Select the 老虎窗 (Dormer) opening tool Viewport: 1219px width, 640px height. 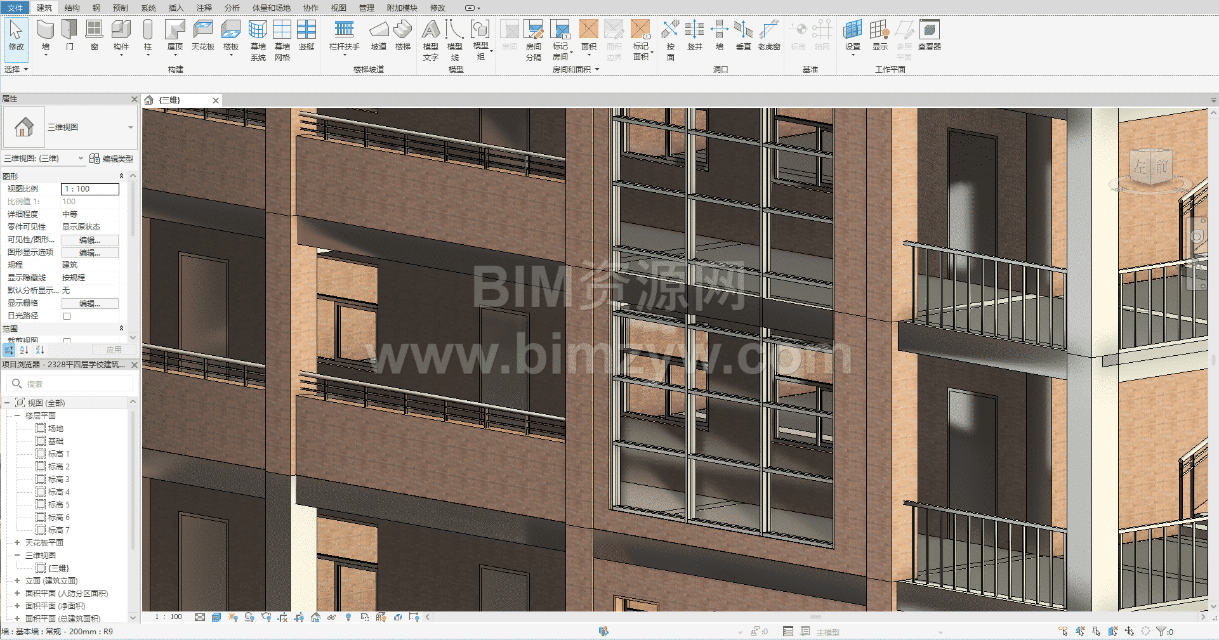[769, 35]
